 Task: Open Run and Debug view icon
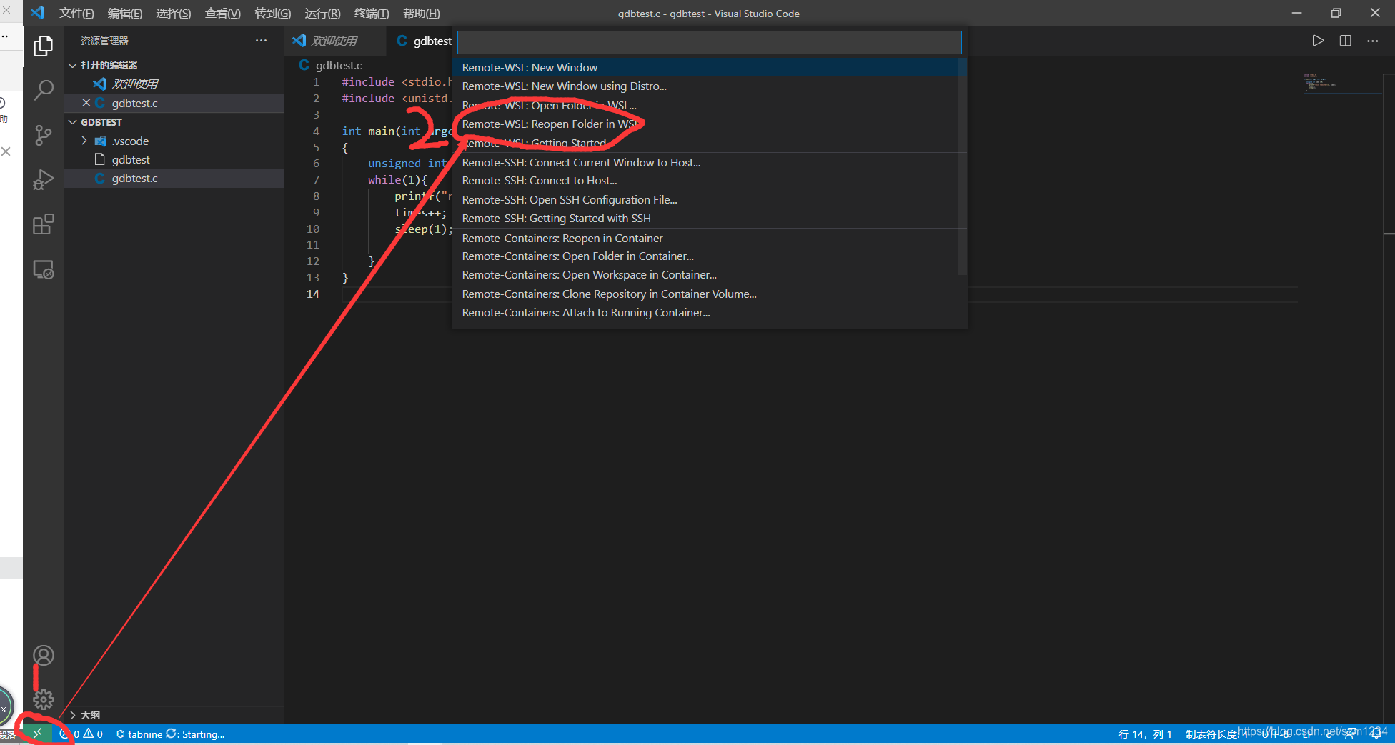click(x=44, y=180)
